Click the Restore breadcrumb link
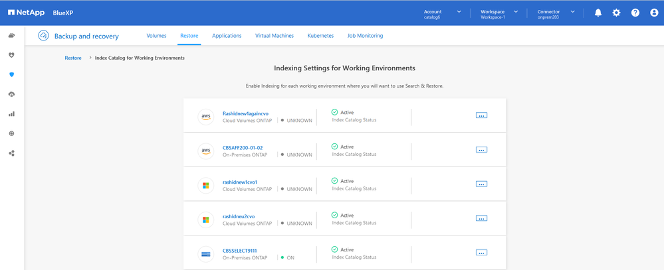The height and width of the screenshot is (270, 664). (x=73, y=58)
